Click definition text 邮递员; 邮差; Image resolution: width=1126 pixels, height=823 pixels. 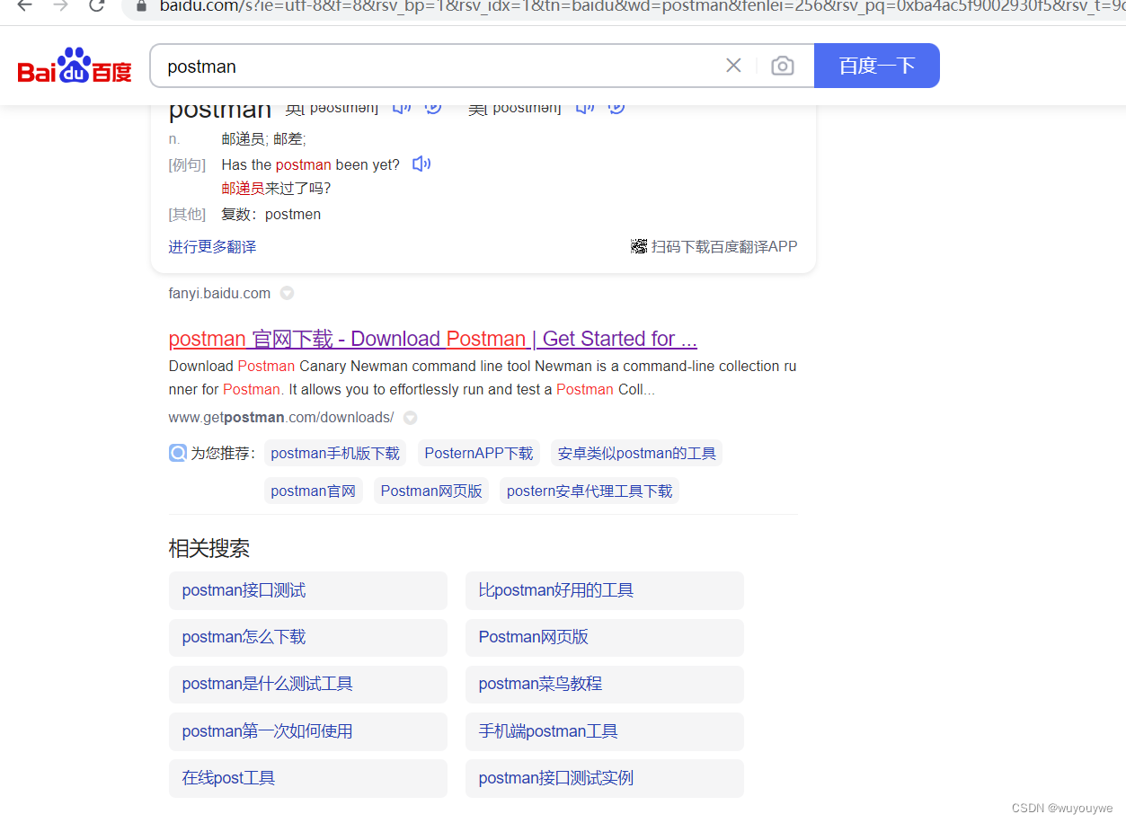(x=263, y=138)
